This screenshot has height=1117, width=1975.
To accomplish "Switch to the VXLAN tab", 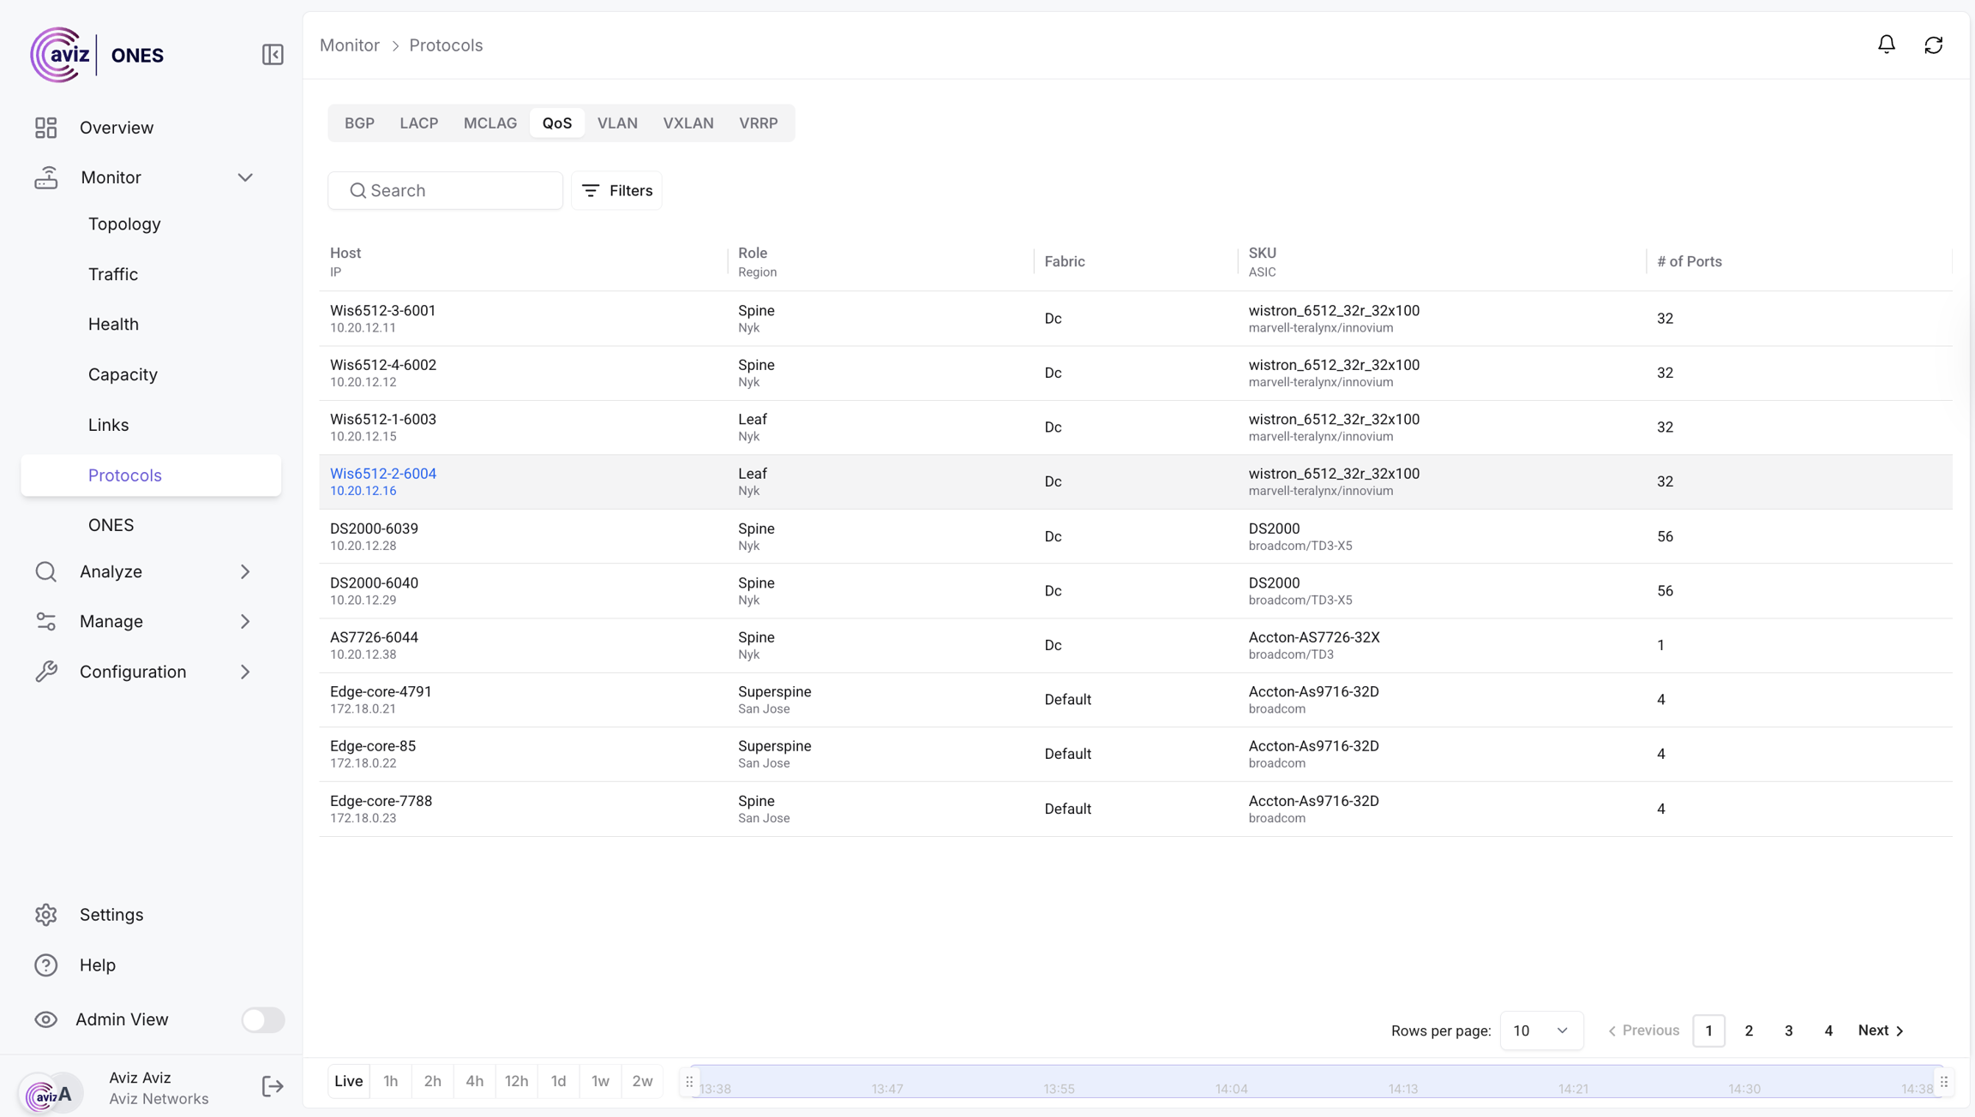I will pos(687,123).
